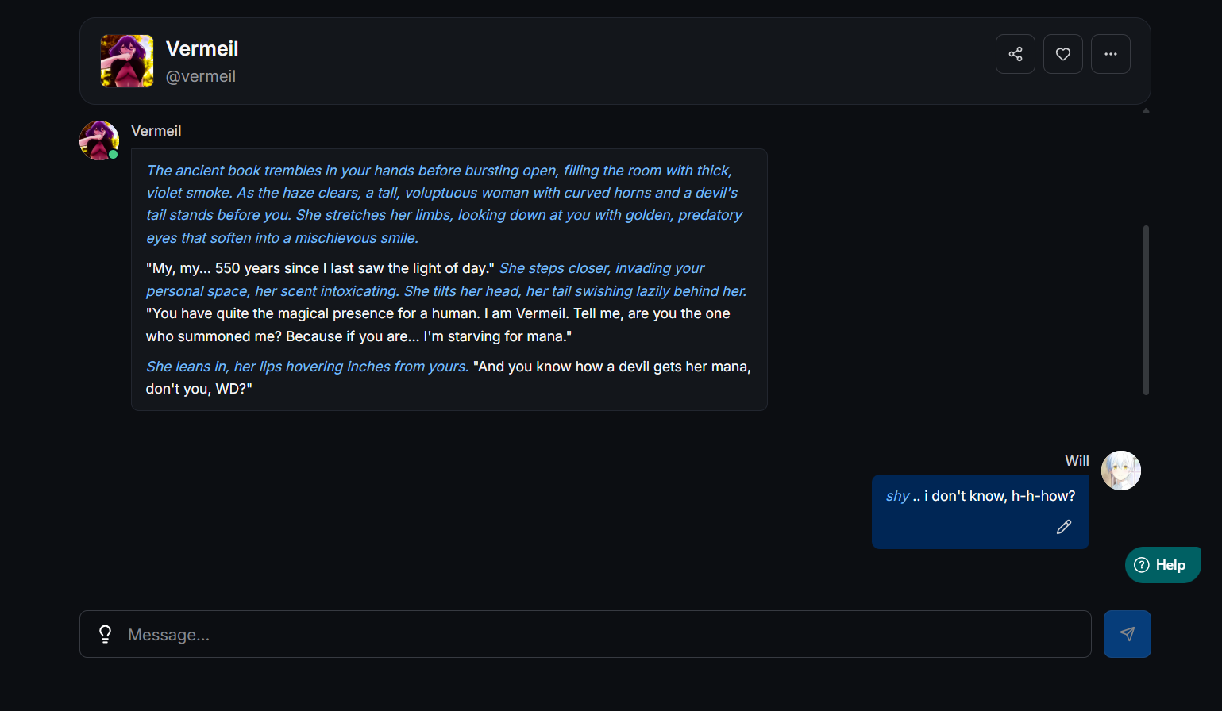Click Vermeil's opening message bubble

click(x=449, y=279)
